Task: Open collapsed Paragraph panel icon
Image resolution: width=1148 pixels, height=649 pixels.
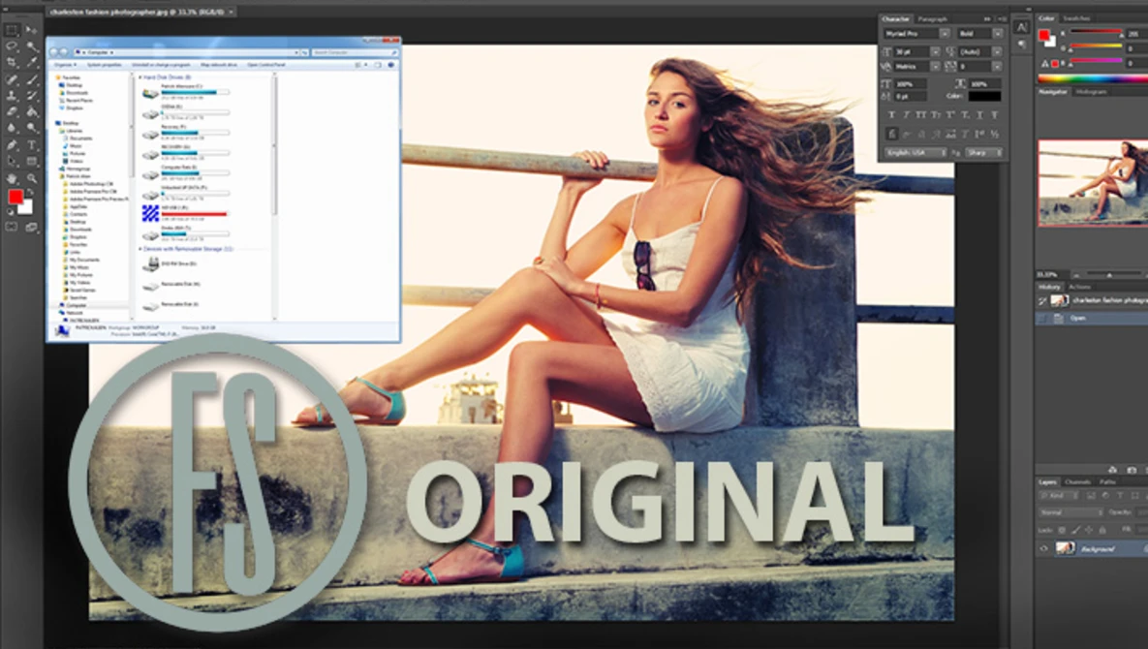Action: click(x=1021, y=45)
